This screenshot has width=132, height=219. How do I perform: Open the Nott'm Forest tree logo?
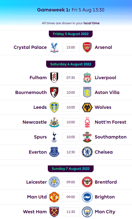click(87, 122)
